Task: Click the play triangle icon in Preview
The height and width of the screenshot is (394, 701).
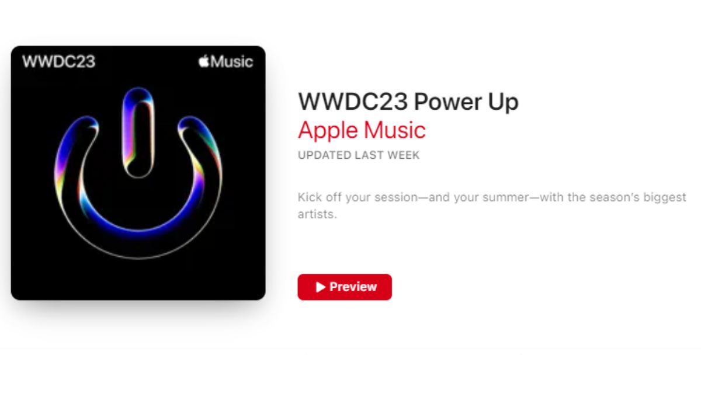Action: [x=320, y=287]
